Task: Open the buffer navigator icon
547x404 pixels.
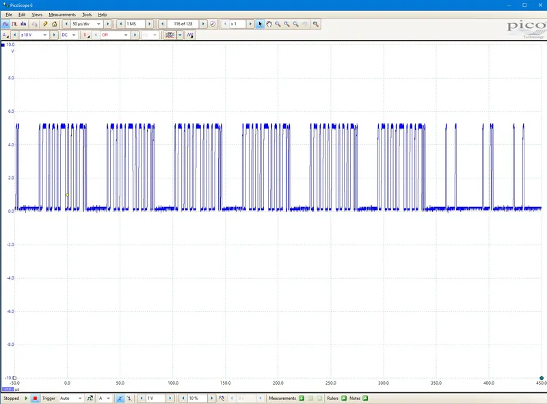Action: [213, 24]
